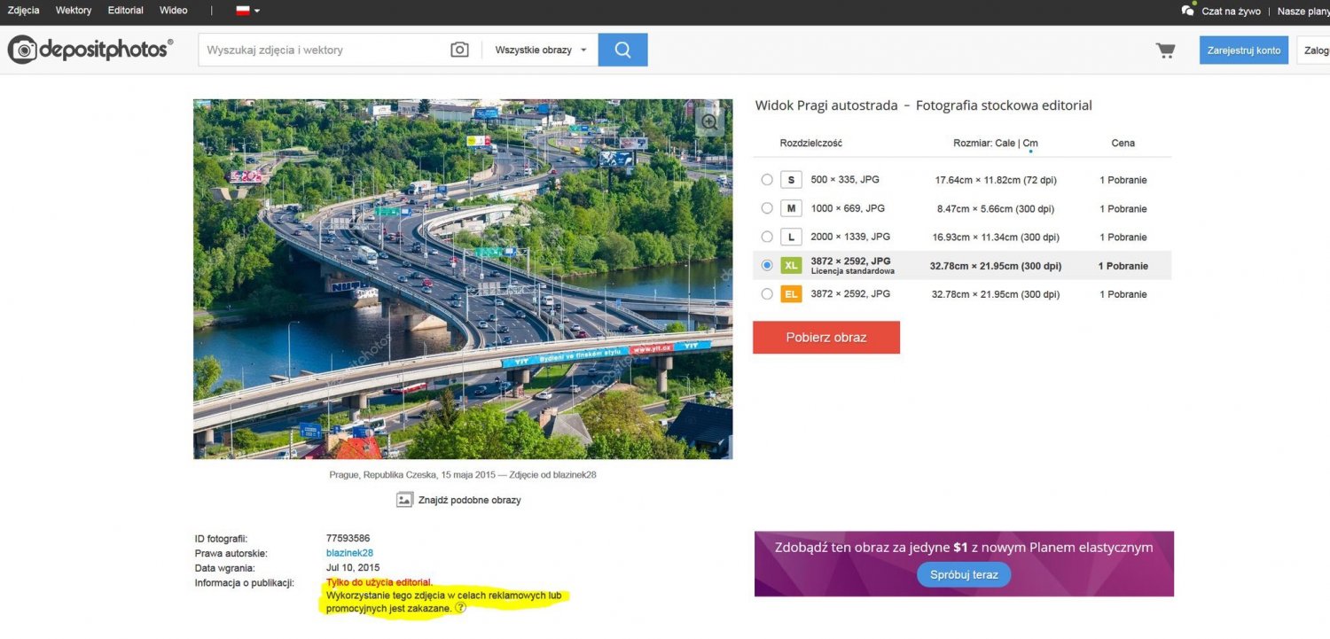This screenshot has height=639, width=1330.
Task: Click the blue magnifier search button
Action: (x=622, y=50)
